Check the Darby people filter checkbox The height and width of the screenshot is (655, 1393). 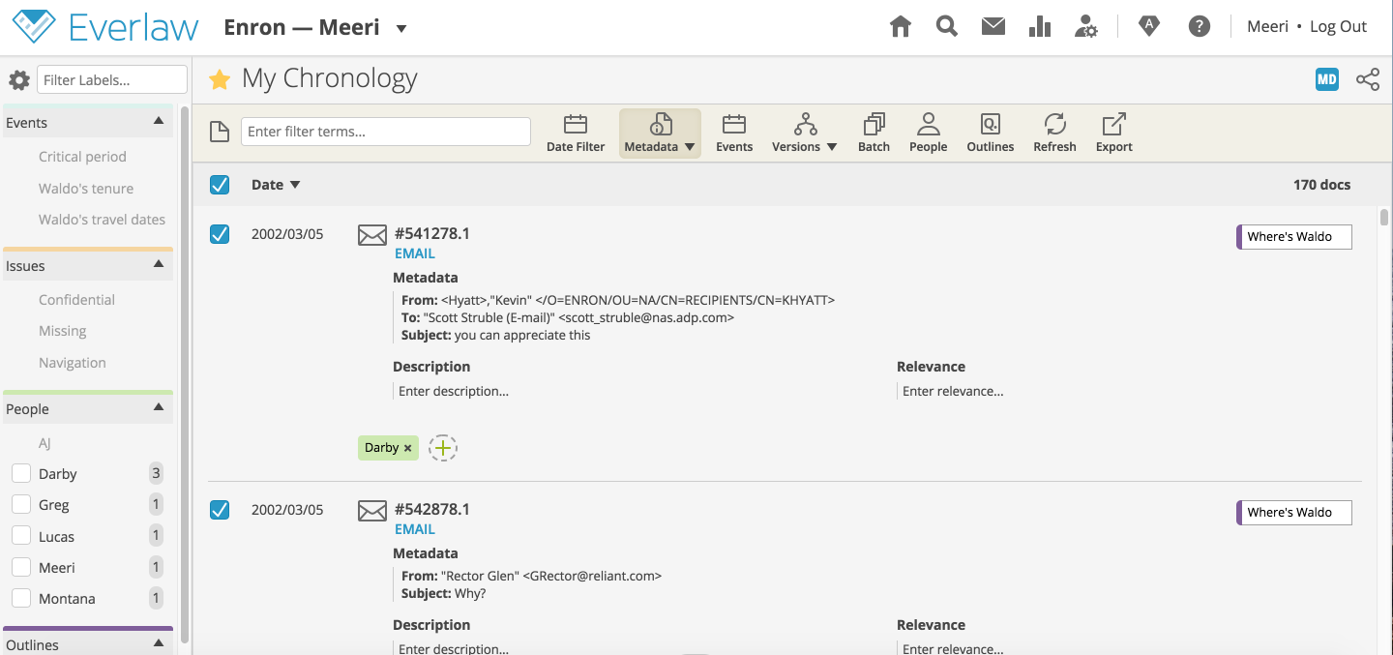(x=21, y=474)
